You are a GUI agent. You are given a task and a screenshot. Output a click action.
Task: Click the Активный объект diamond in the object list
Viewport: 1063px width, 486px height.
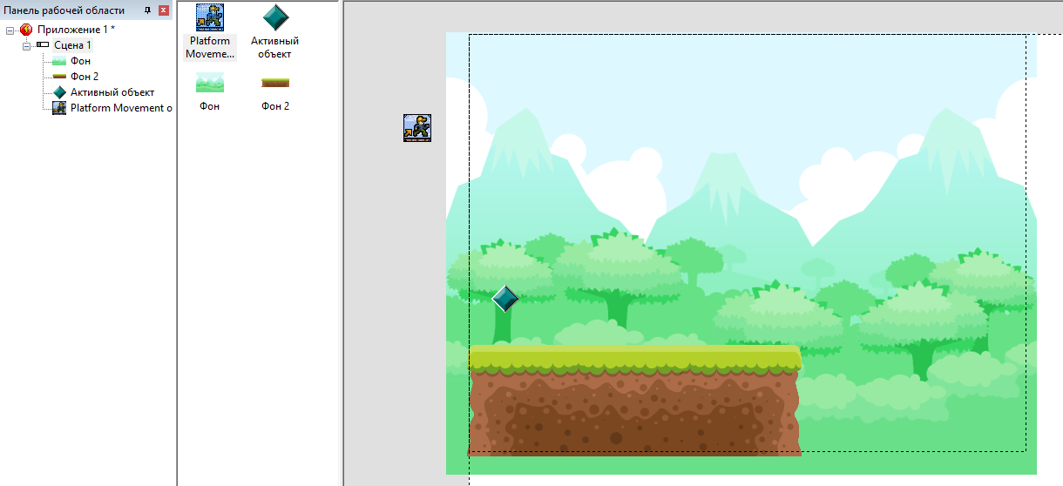pyautogui.click(x=275, y=17)
